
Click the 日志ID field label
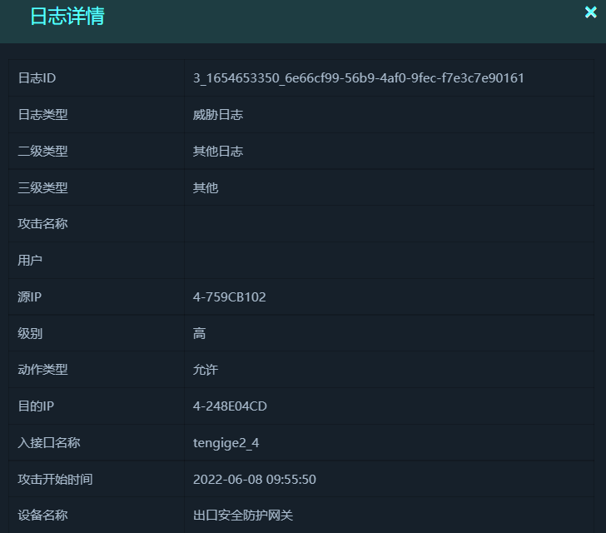[x=37, y=78]
